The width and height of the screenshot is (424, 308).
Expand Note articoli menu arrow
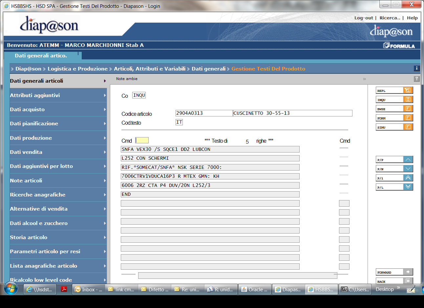[x=105, y=180]
